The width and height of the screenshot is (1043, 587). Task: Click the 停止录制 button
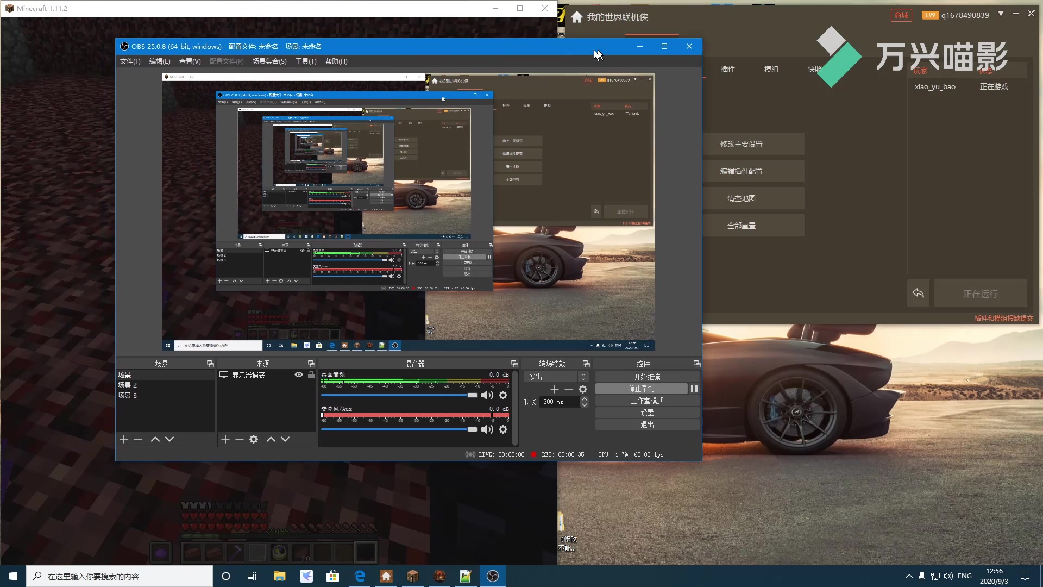(642, 389)
